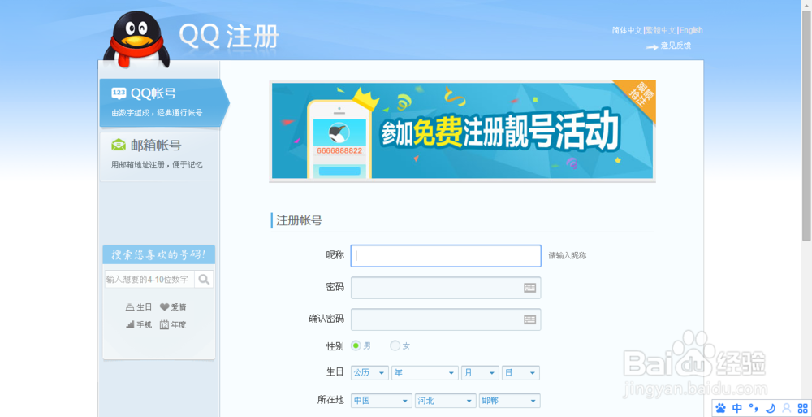Open the 中国 country dropdown
Image resolution: width=812 pixels, height=417 pixels.
382,401
